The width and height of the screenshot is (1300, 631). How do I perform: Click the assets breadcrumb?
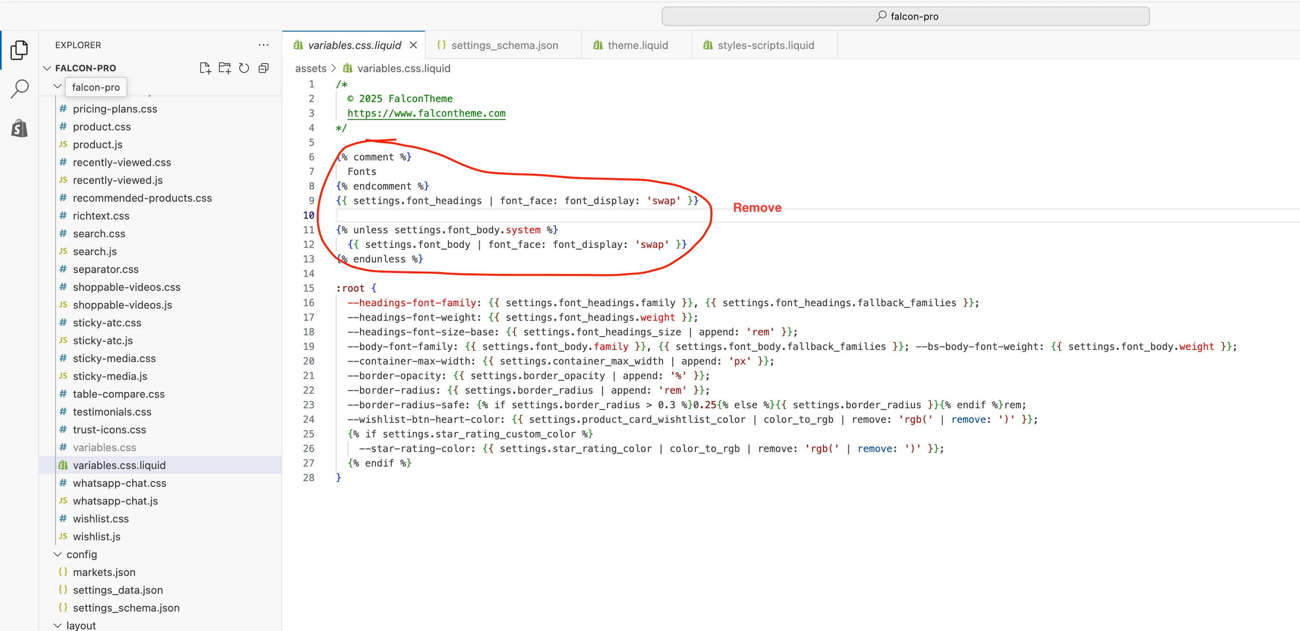click(x=310, y=68)
